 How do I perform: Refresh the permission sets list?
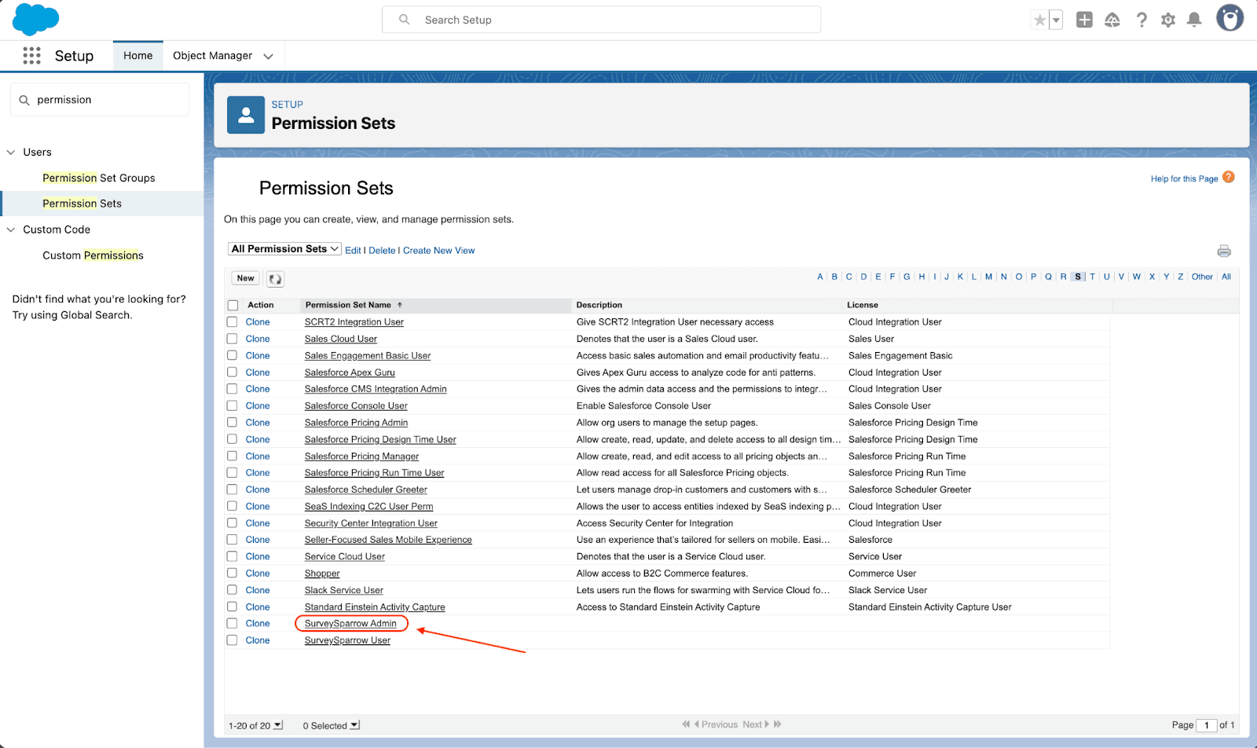[275, 279]
